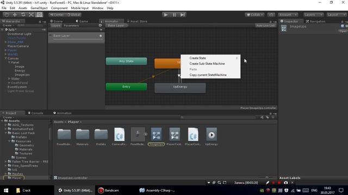Expand the Slider hierarchy item
This screenshot has width=348, height=195.
(x=9, y=79)
